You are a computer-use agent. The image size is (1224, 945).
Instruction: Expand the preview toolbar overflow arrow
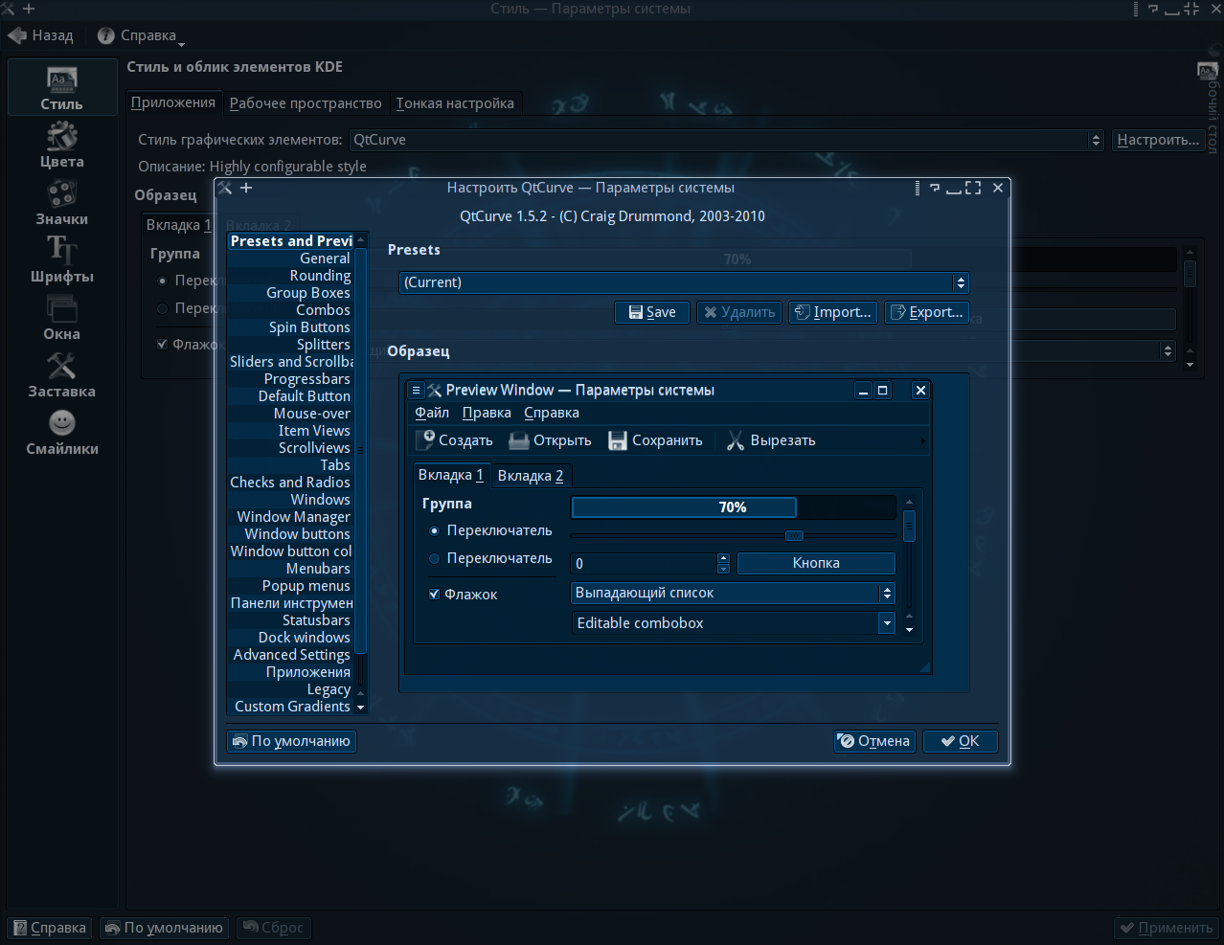923,440
